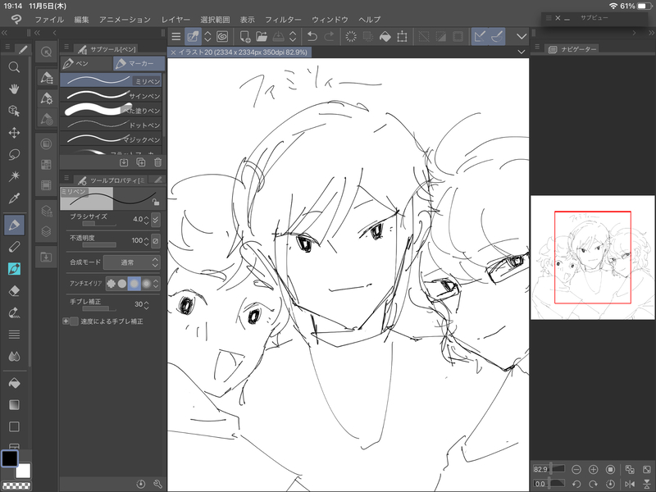Image resolution: width=656 pixels, height=492 pixels.
Task: Open the canvas tab list chevron
Action: tap(522, 52)
